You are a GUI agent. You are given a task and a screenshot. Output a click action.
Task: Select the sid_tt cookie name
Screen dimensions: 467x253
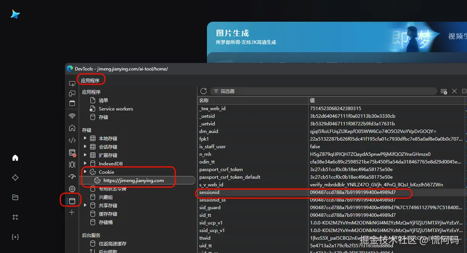point(205,215)
